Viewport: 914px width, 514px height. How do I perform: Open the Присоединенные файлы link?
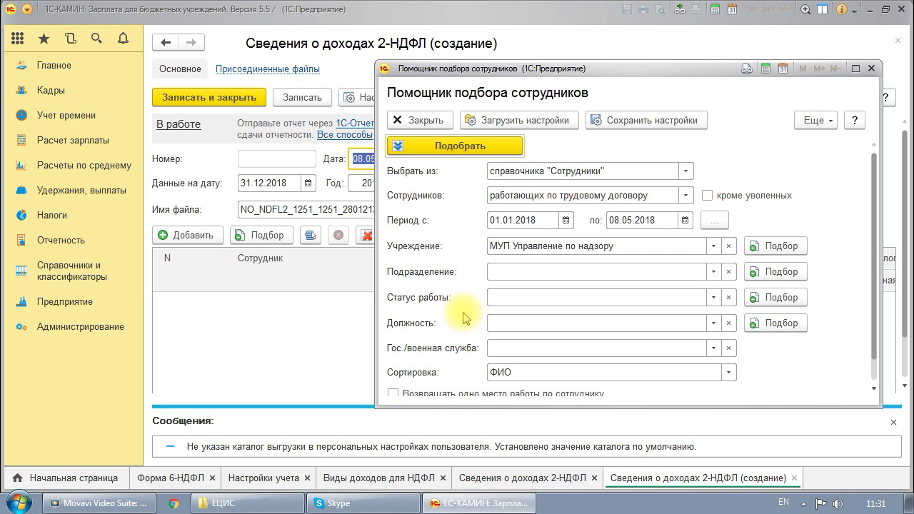coord(268,69)
